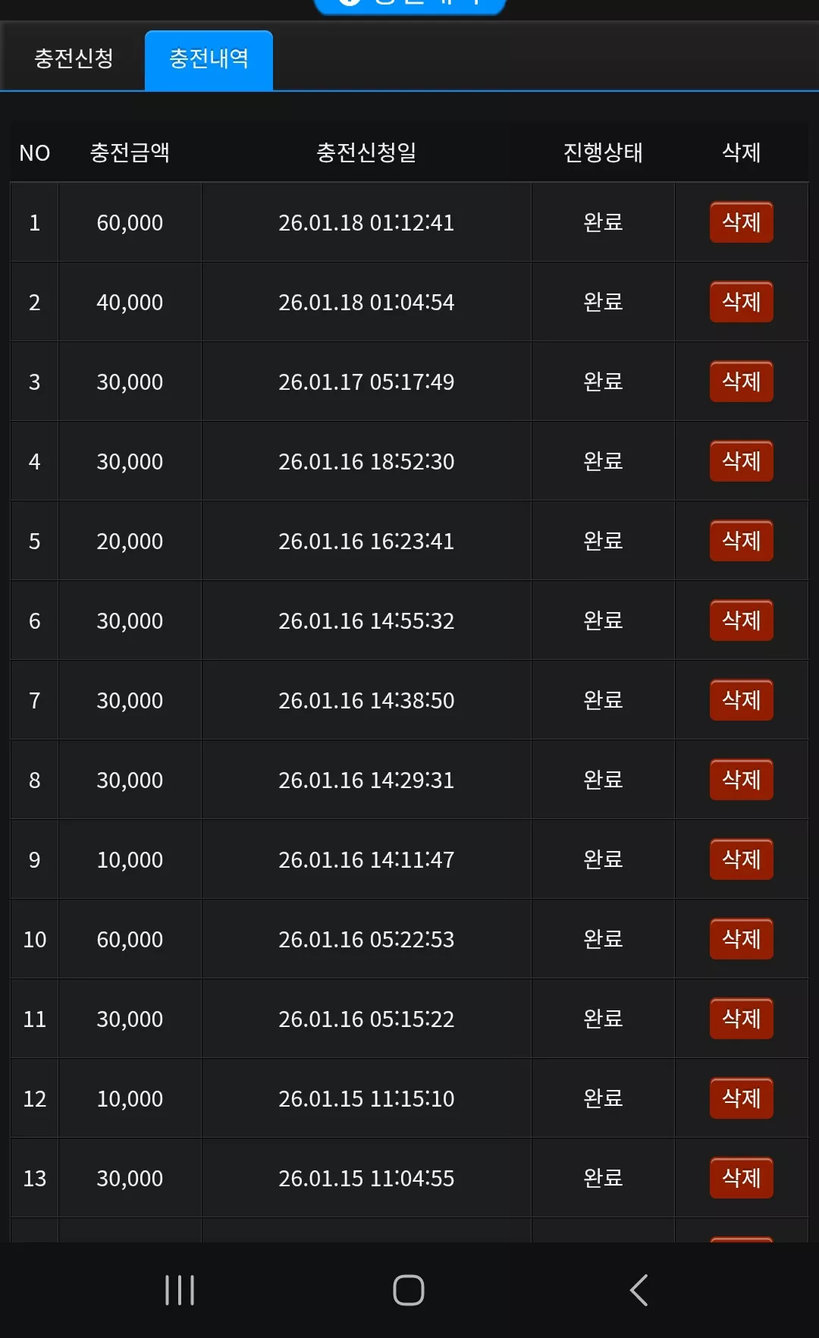Remove row 10 entry of 60,000
The image size is (819, 1338).
(741, 939)
